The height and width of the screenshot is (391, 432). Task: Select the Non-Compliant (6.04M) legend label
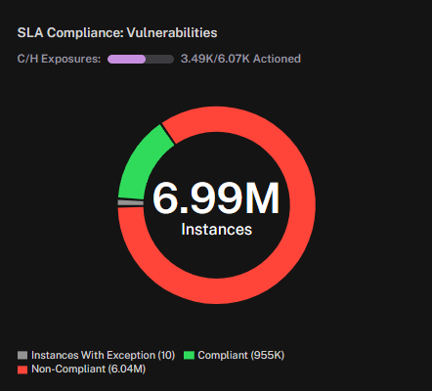(x=88, y=369)
